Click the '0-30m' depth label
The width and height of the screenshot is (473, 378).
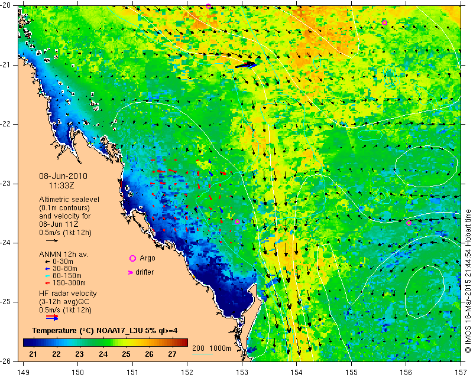tap(63, 262)
